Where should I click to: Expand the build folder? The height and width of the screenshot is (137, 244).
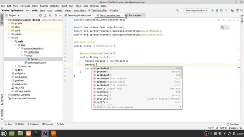click(x=9, y=30)
